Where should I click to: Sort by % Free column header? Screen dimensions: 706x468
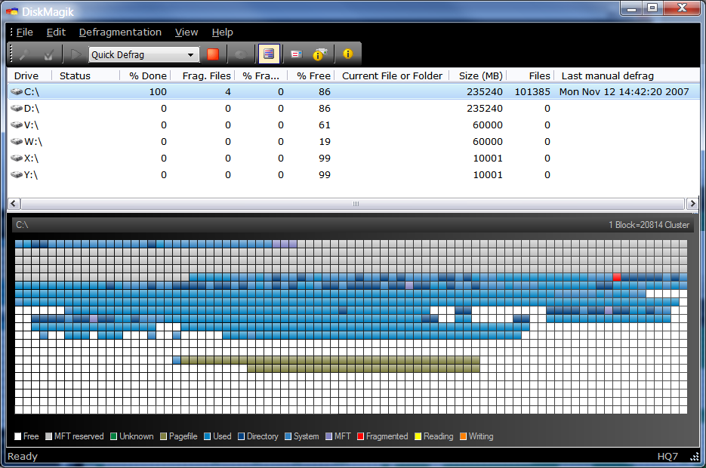(313, 75)
